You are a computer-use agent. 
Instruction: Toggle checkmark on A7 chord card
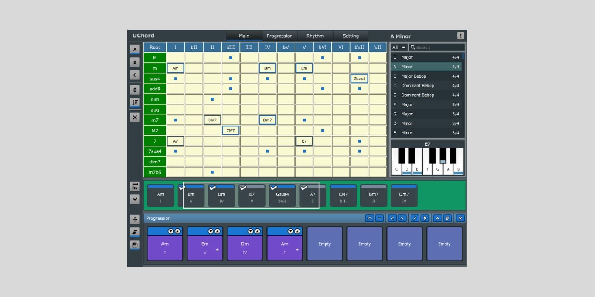click(304, 188)
